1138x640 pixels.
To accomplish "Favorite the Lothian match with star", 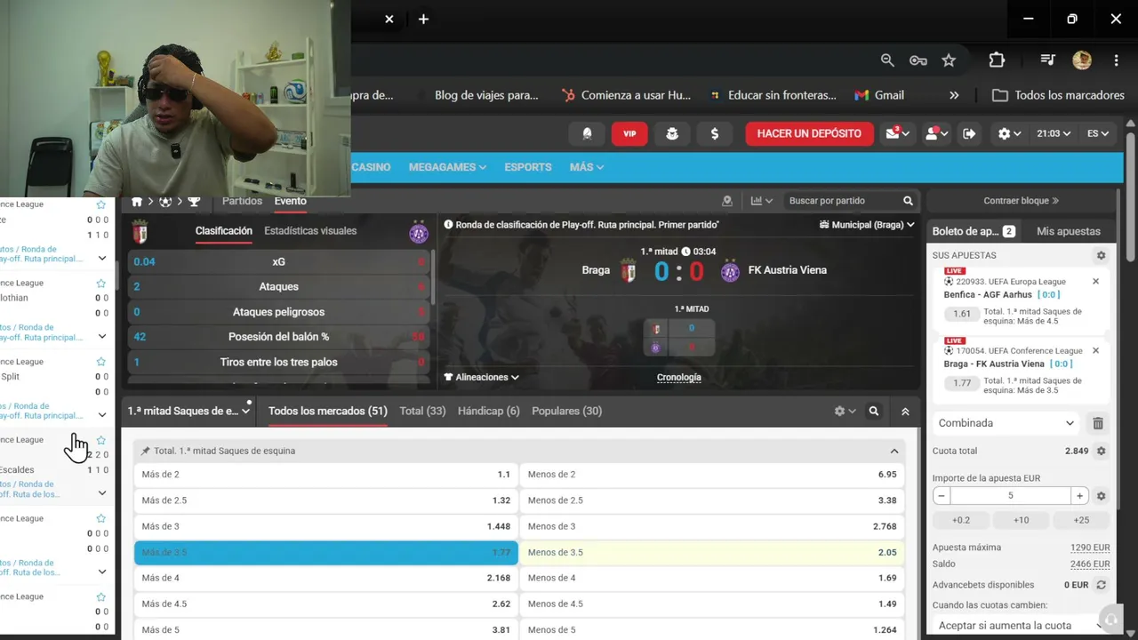I will (x=101, y=283).
